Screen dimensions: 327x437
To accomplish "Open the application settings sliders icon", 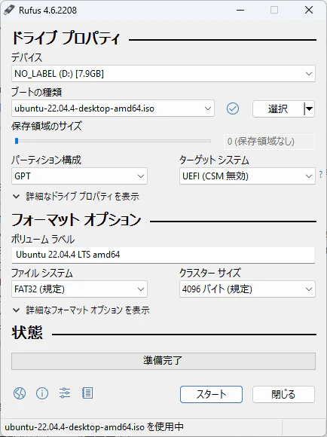I will pos(65,393).
